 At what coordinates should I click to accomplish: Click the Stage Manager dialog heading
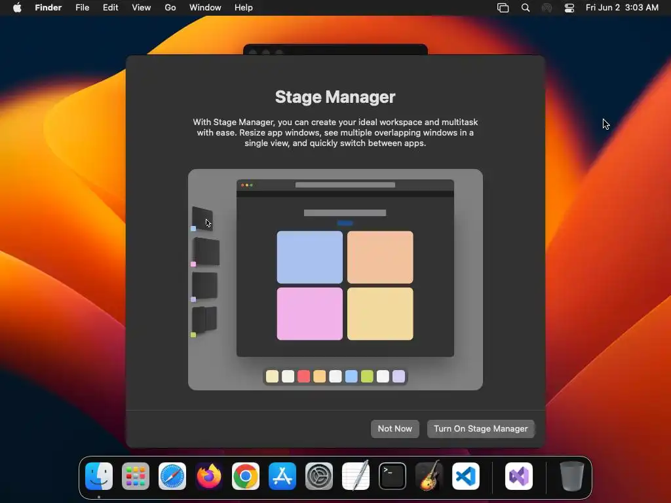click(x=335, y=97)
